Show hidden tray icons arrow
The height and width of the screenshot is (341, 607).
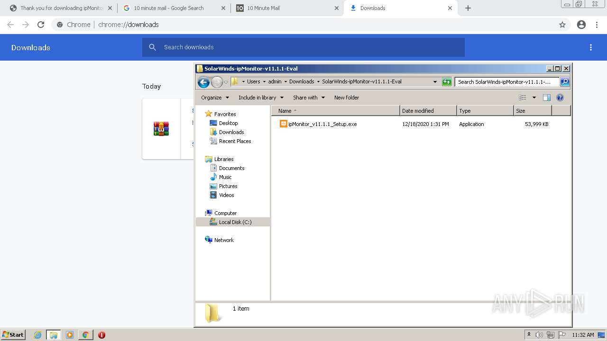[x=529, y=335]
